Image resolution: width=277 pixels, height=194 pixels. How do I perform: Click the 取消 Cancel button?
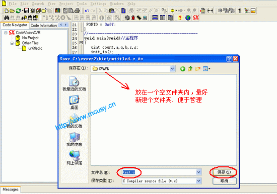224,181
